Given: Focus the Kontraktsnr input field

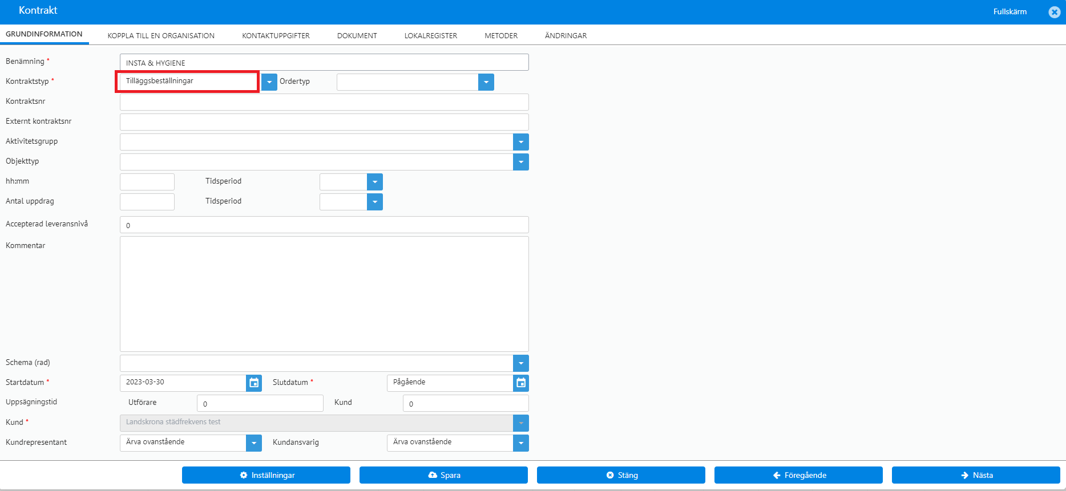Looking at the screenshot, I should click(x=324, y=102).
